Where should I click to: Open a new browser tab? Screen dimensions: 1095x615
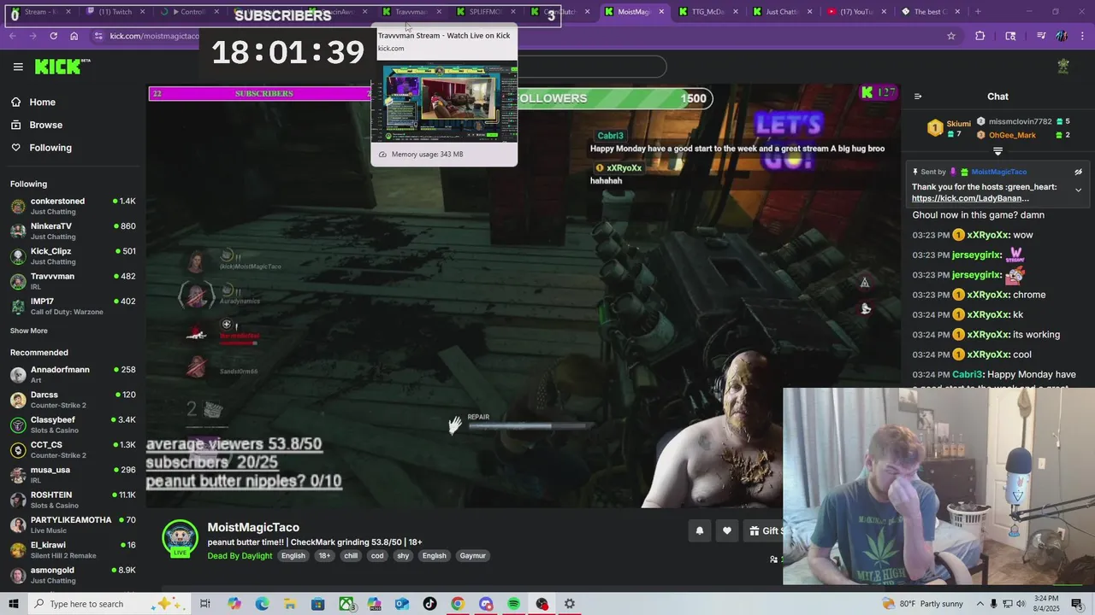click(x=979, y=12)
